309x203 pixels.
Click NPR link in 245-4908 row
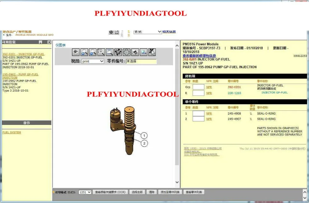tap(209, 114)
